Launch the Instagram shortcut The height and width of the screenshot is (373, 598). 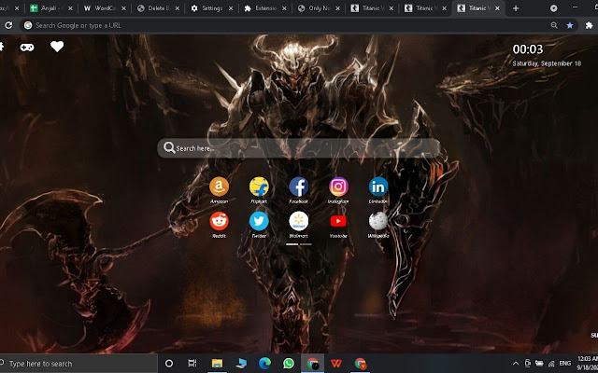[338, 186]
